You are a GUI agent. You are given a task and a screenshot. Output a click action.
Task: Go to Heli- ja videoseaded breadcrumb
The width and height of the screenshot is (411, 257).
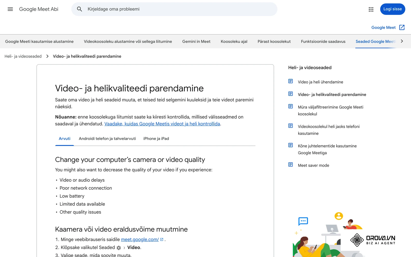tap(23, 56)
